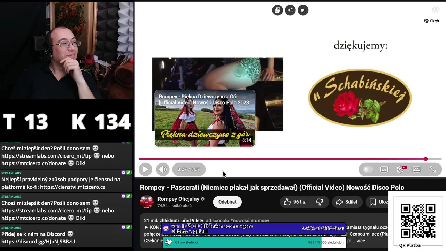Hide end screen suggestions via Skrýt
Viewport: 446px width, 251px height.
pos(431,21)
